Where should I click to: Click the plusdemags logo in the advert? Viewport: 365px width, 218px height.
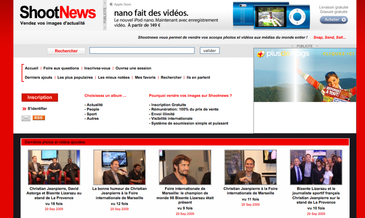[283, 54]
